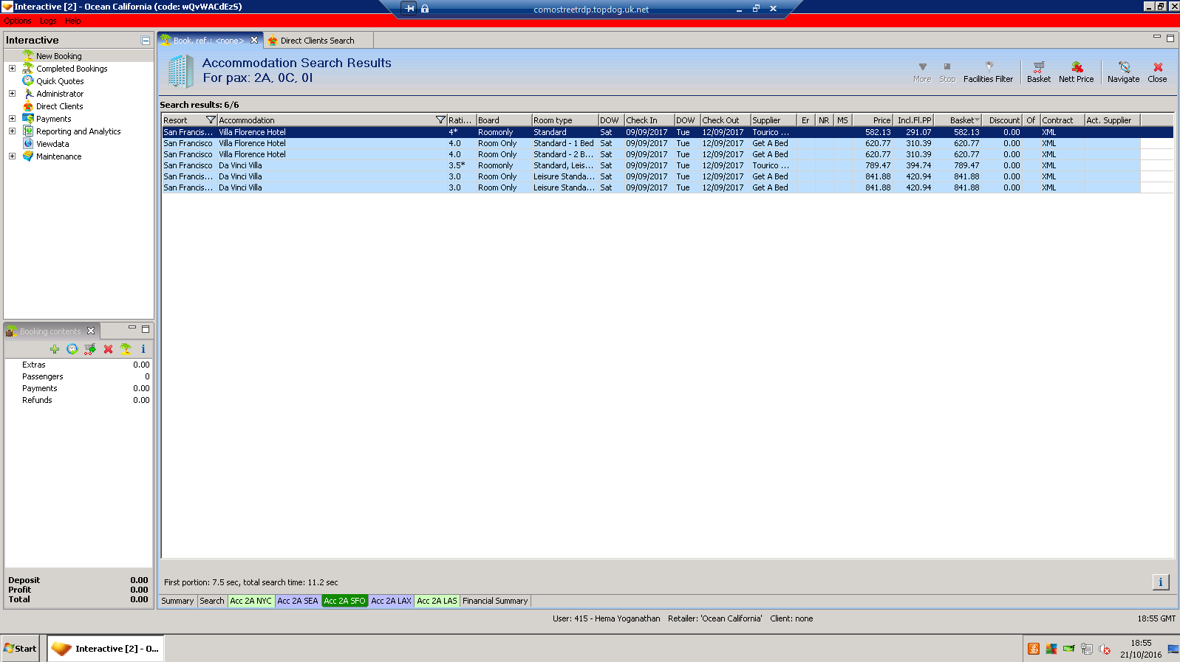Expand the Payments tree node

tap(12, 119)
